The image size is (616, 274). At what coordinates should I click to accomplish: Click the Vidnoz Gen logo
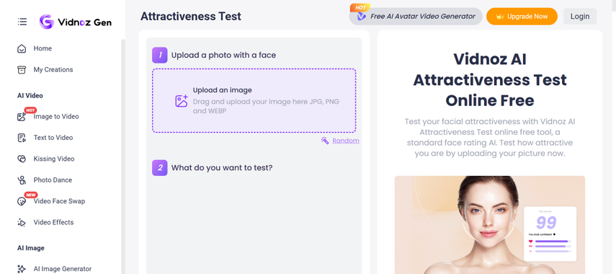coord(76,22)
